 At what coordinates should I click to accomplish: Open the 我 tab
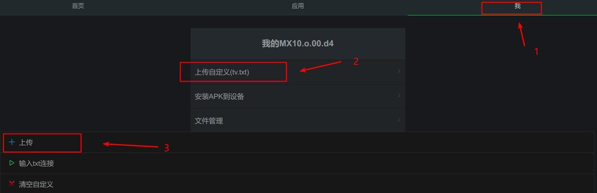tap(517, 6)
